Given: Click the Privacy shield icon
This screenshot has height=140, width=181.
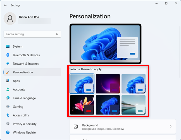Looking at the screenshot, I should (8, 124).
